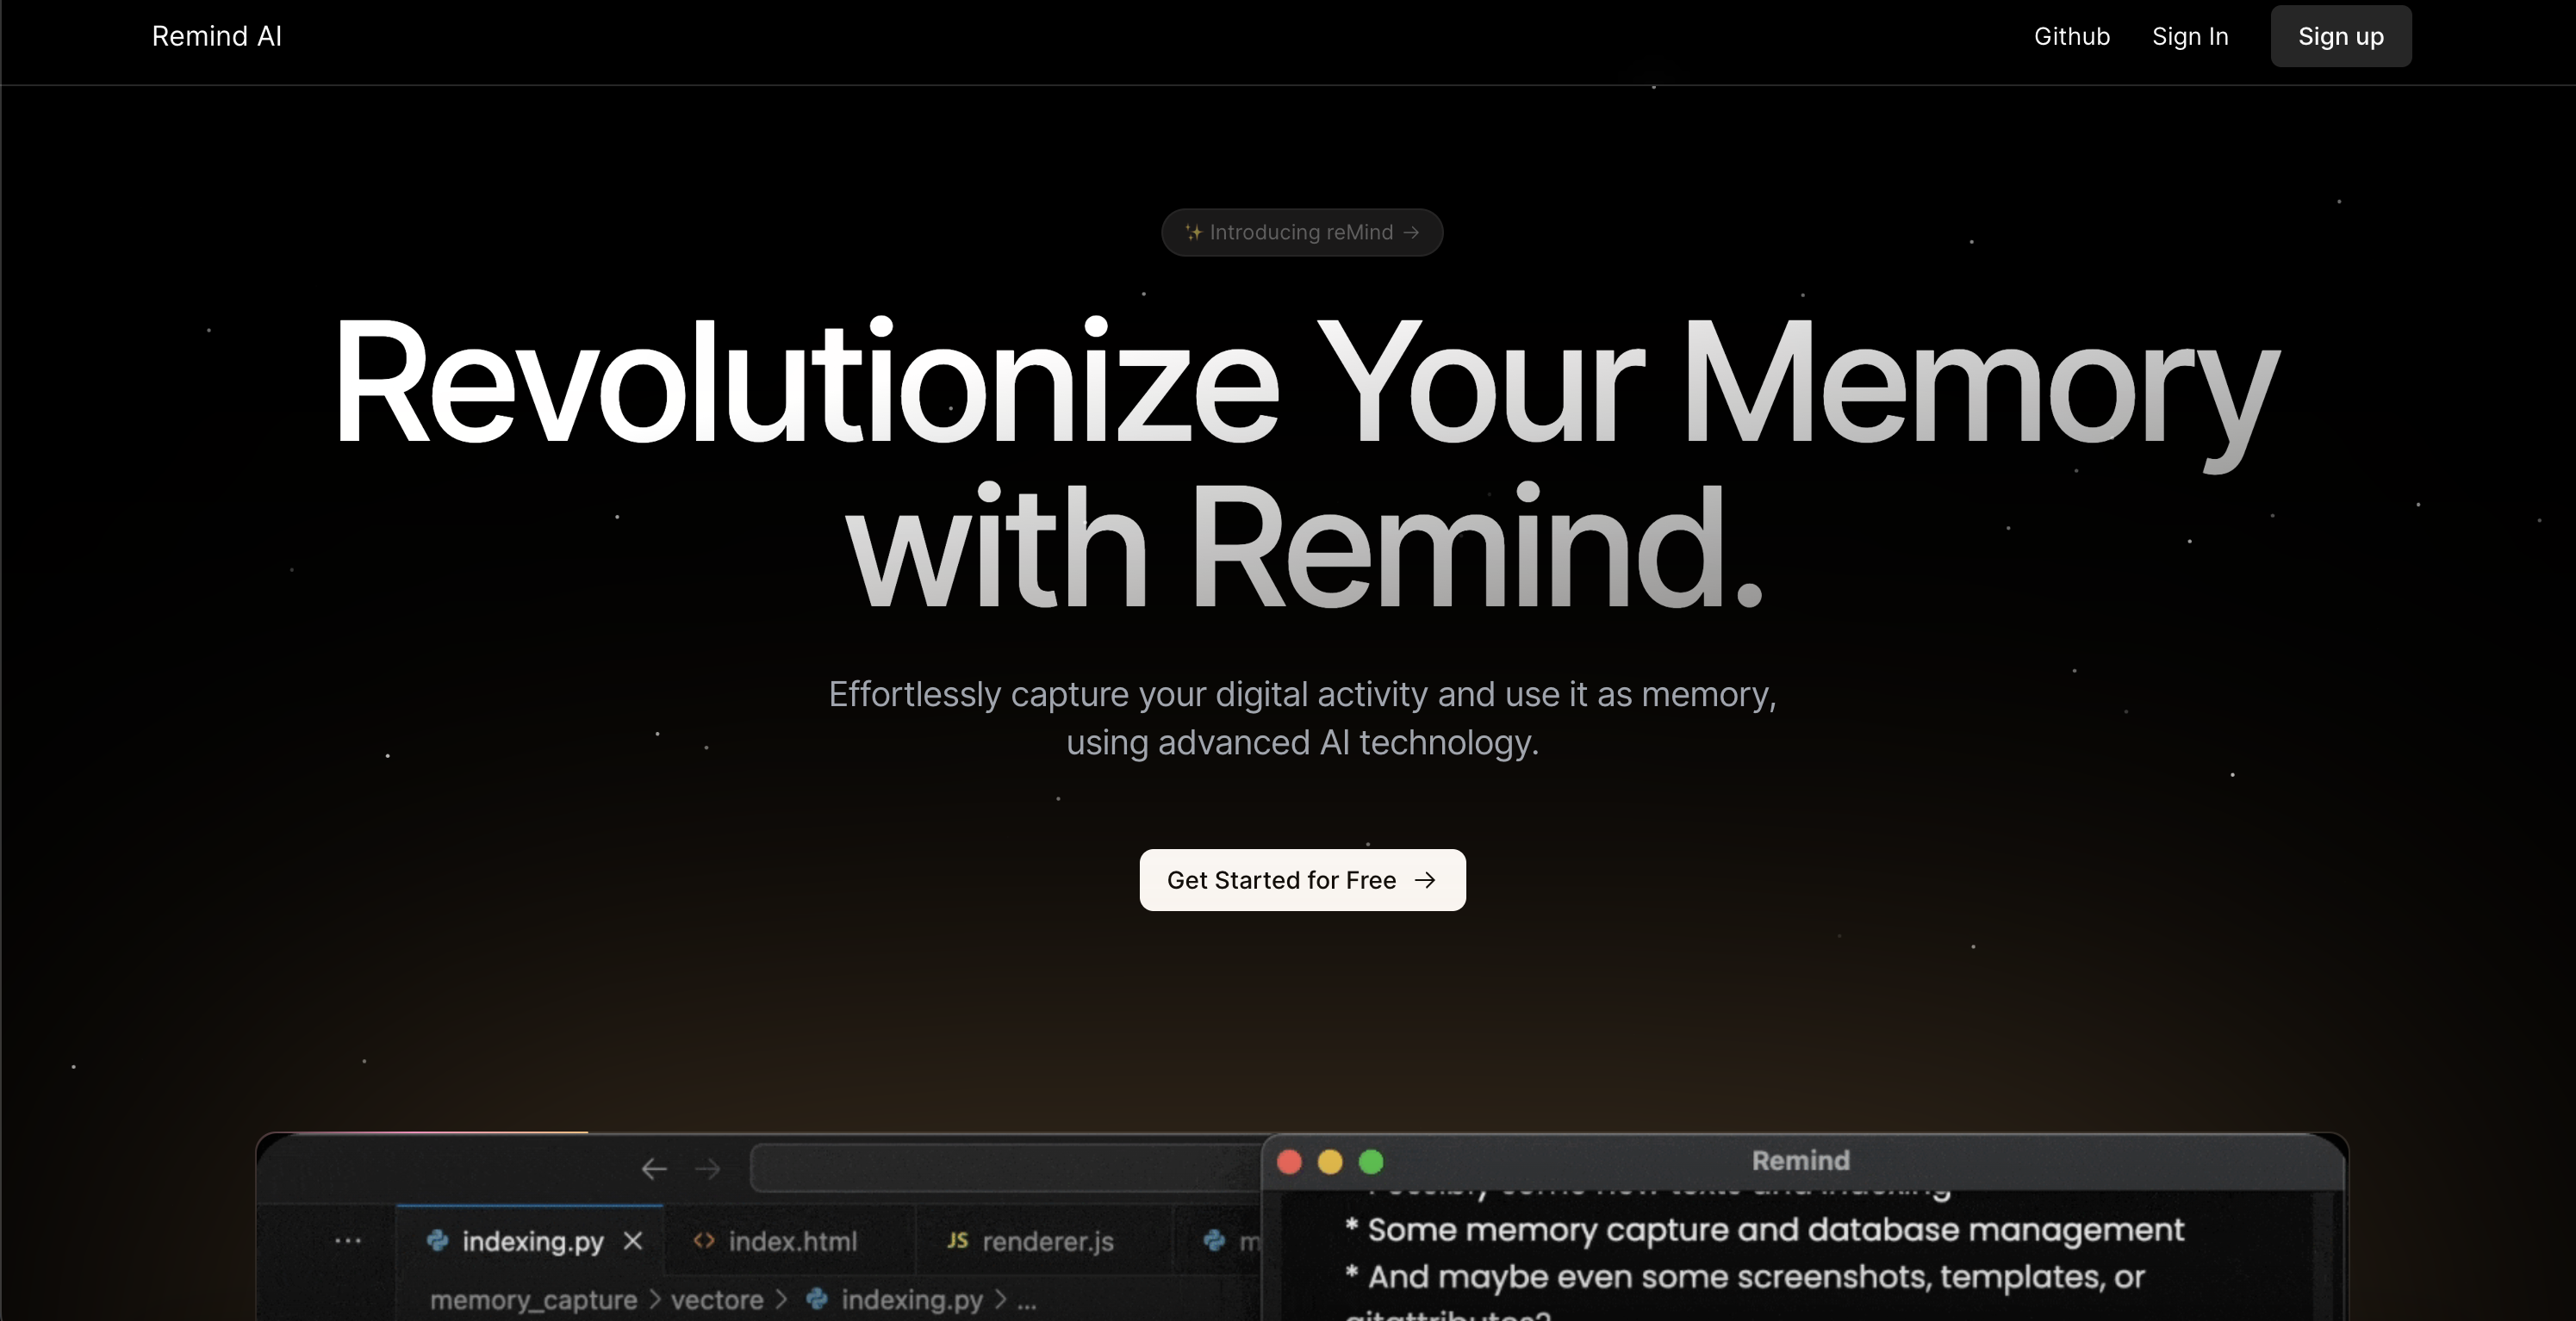Viewport: 2576px width, 1321px height.
Task: Click the Python icon on the indexing.py tab
Action: pyautogui.click(x=438, y=1240)
